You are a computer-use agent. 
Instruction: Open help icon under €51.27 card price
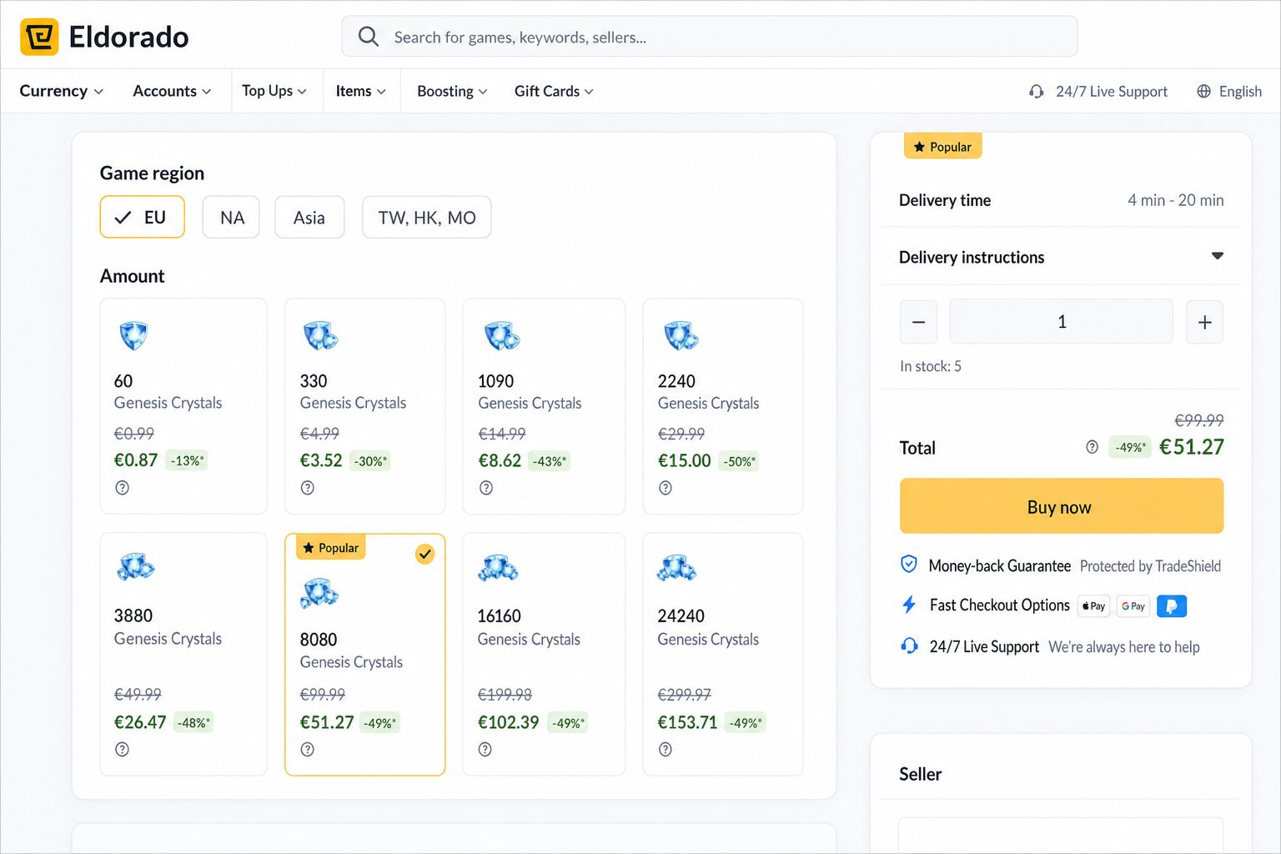(x=308, y=749)
